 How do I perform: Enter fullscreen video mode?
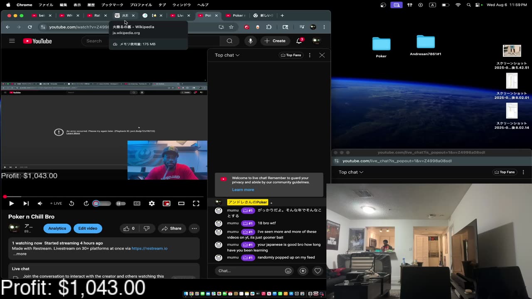coord(196,203)
